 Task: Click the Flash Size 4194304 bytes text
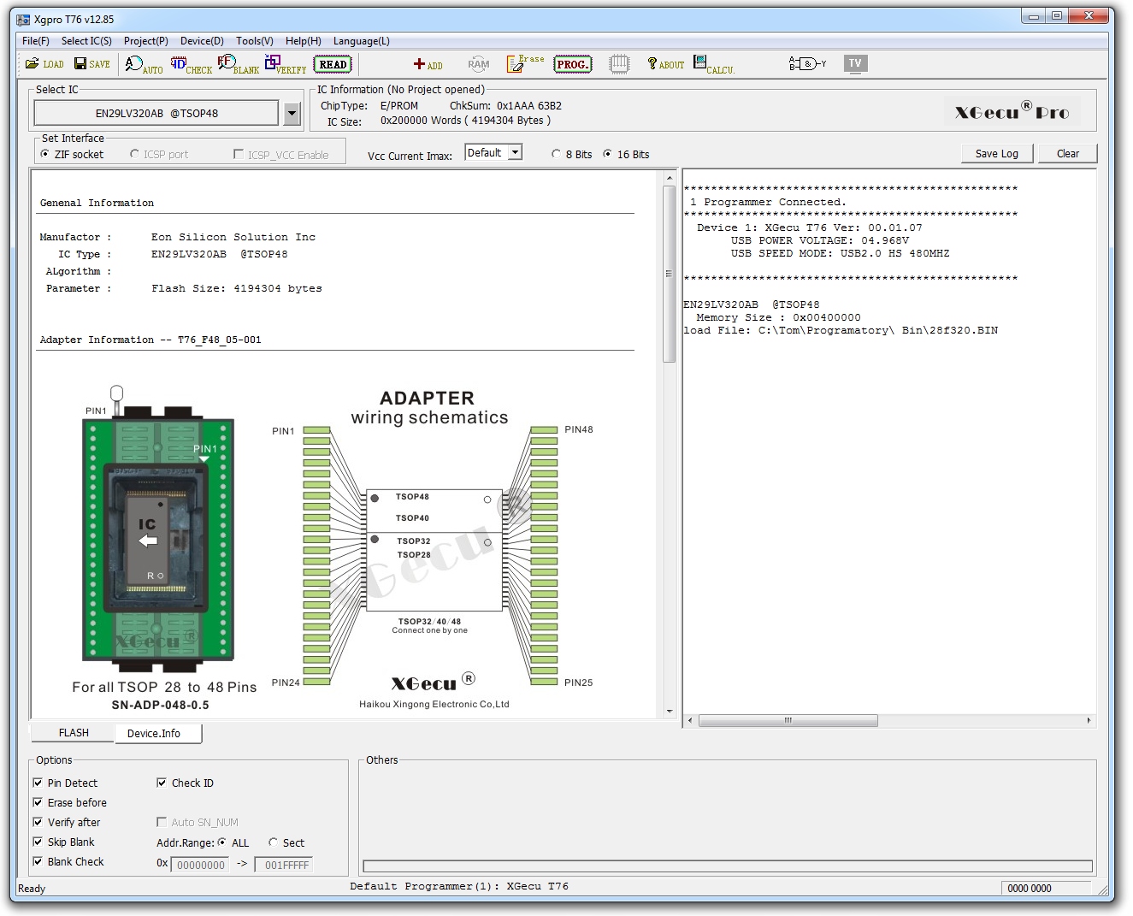(x=237, y=288)
